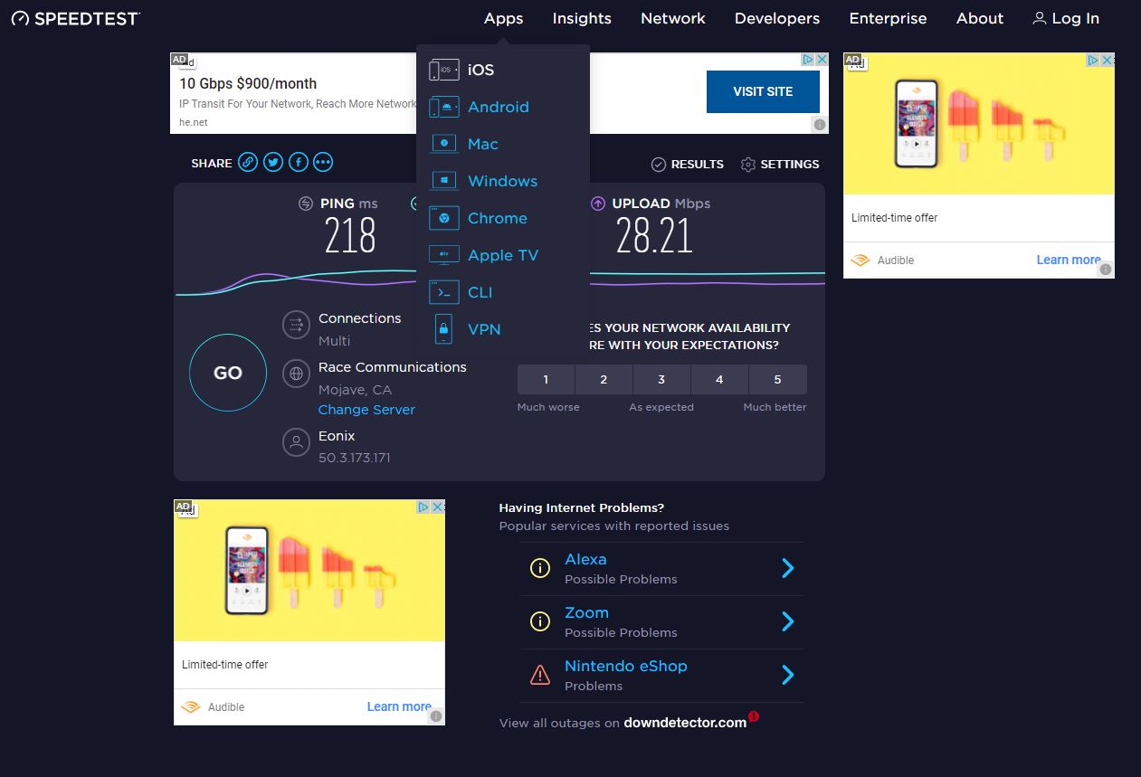Click the ping icon next to PING

click(306, 204)
